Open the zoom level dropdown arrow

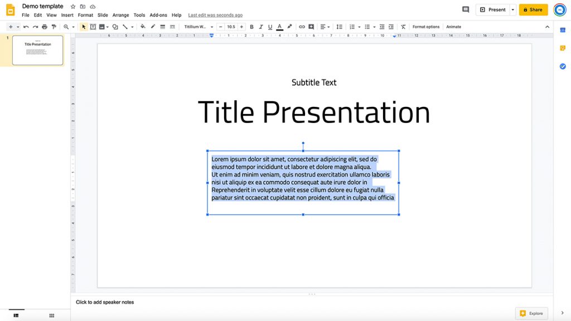tap(73, 27)
